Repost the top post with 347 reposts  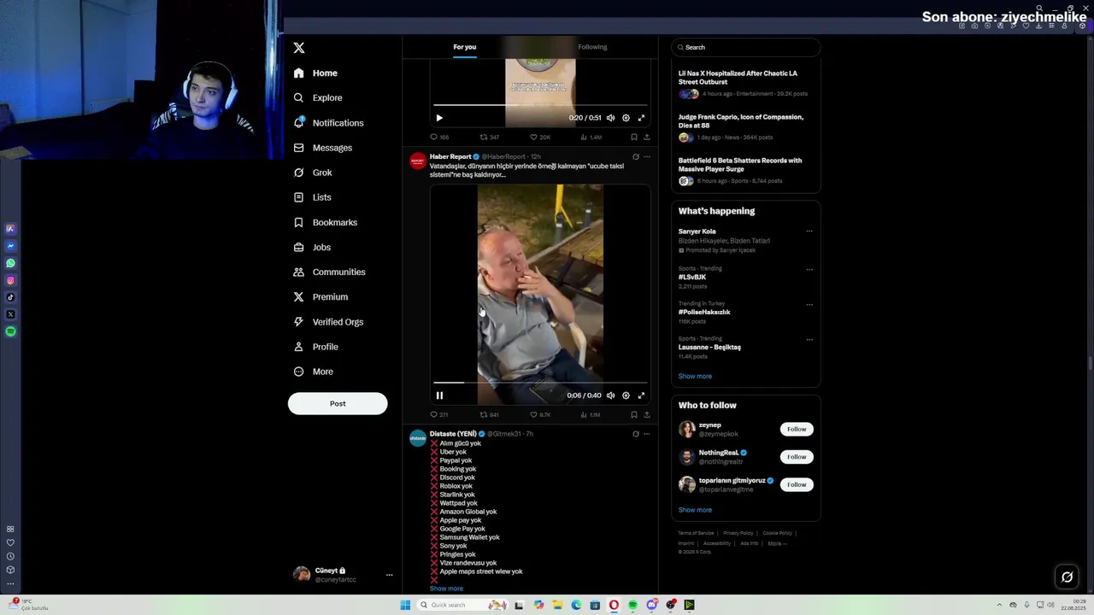(x=489, y=137)
